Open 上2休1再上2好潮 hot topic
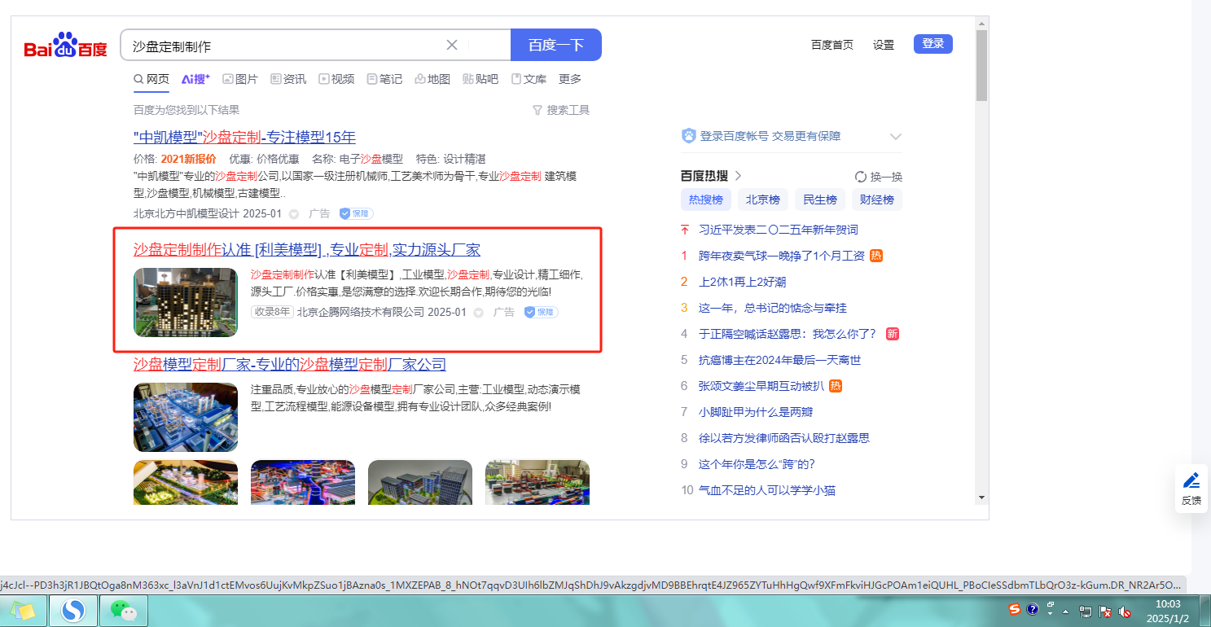The width and height of the screenshot is (1211, 627). pyautogui.click(x=743, y=282)
